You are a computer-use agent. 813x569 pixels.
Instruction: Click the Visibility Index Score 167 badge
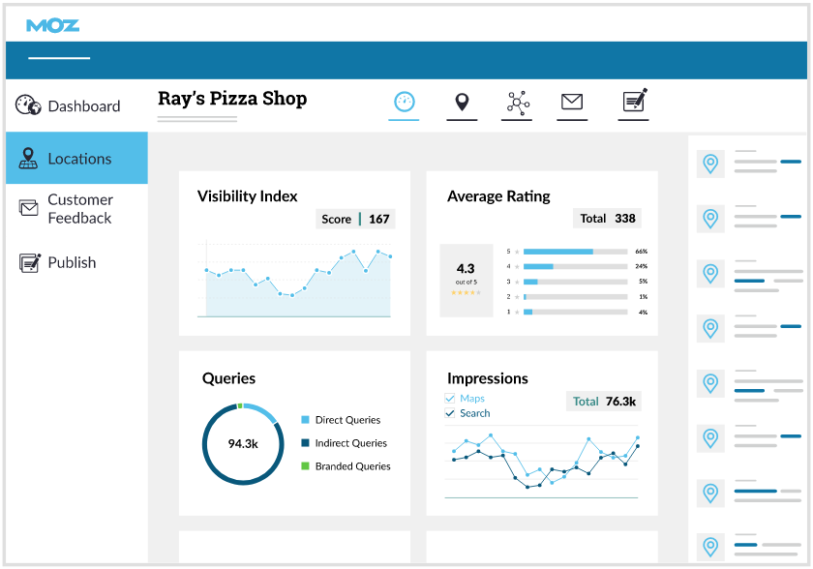pyautogui.click(x=355, y=219)
